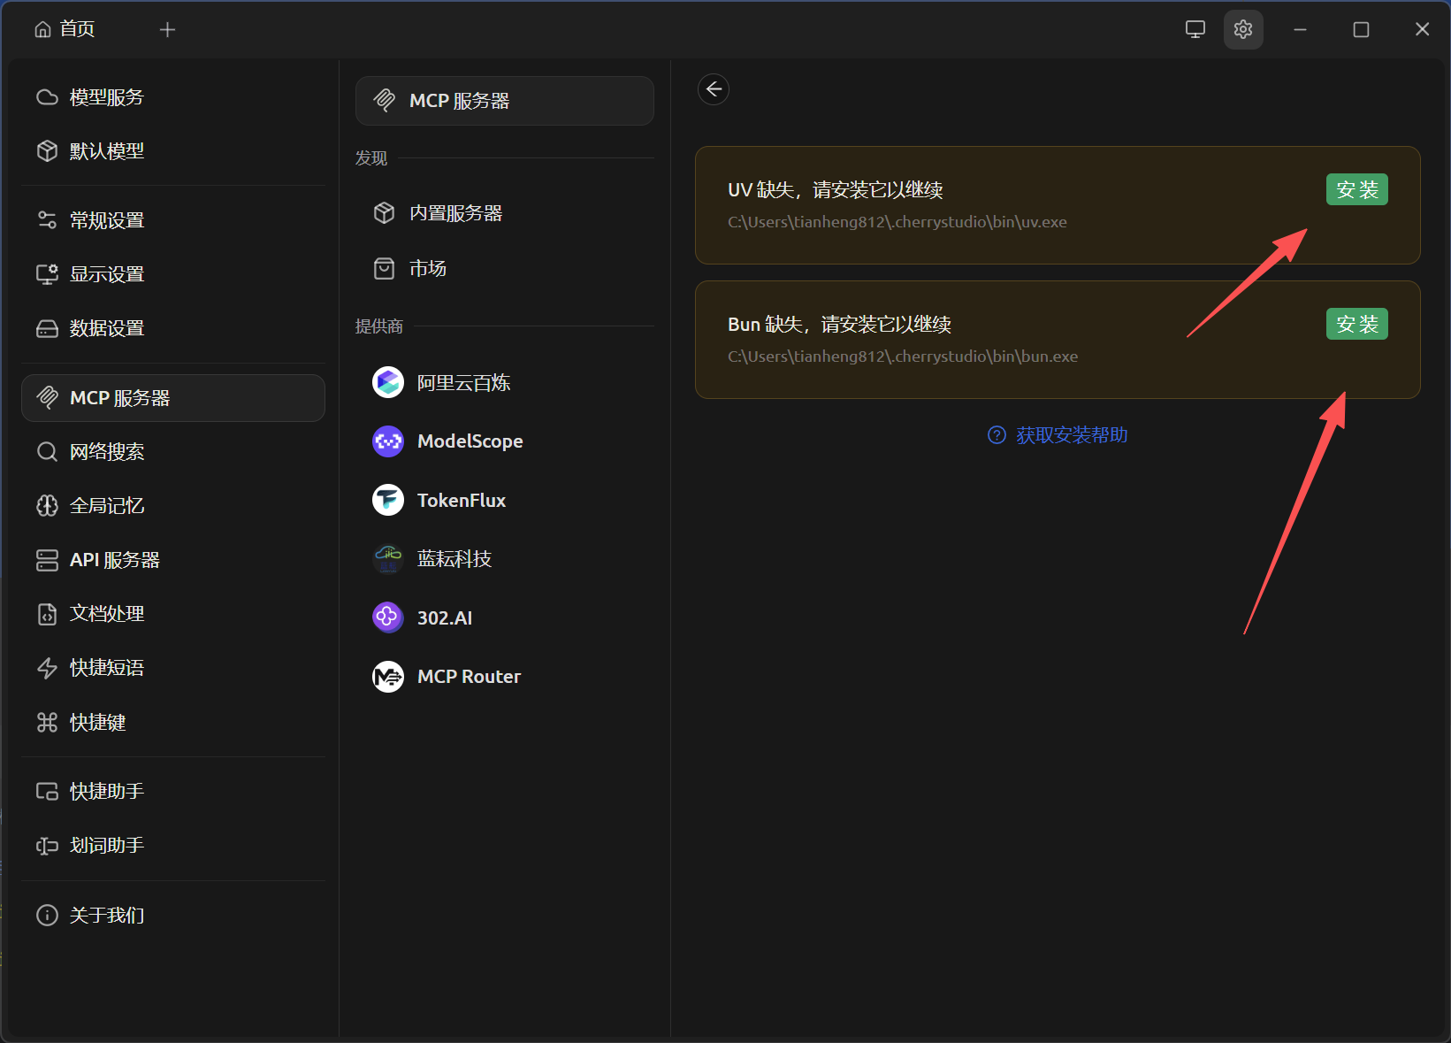
Task: Select 阿里云百炼 provider name
Action: point(464,383)
